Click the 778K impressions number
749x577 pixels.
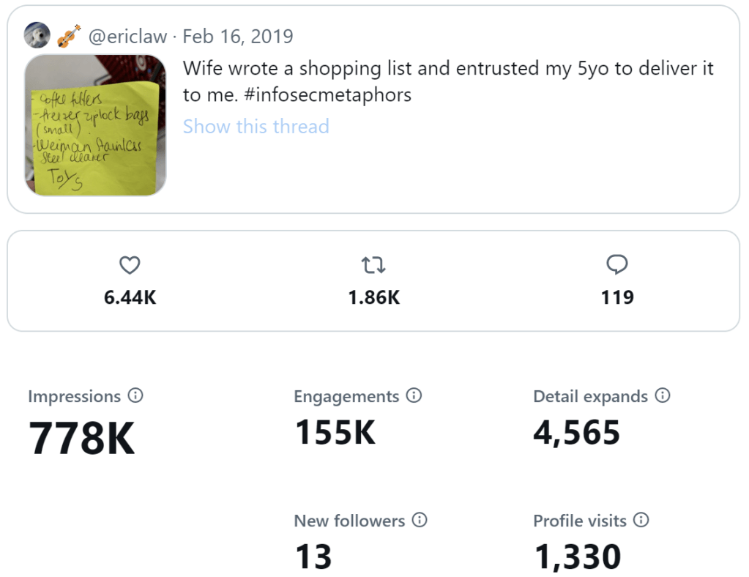point(81,439)
